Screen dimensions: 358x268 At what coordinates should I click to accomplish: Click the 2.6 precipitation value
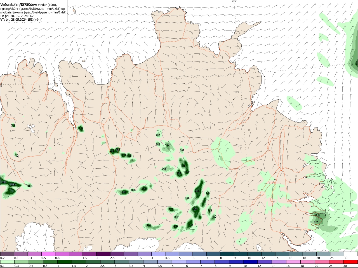(x=112, y=151)
